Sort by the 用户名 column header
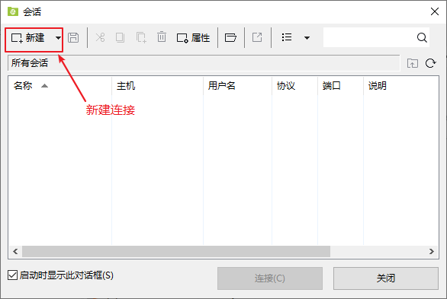 pos(237,85)
